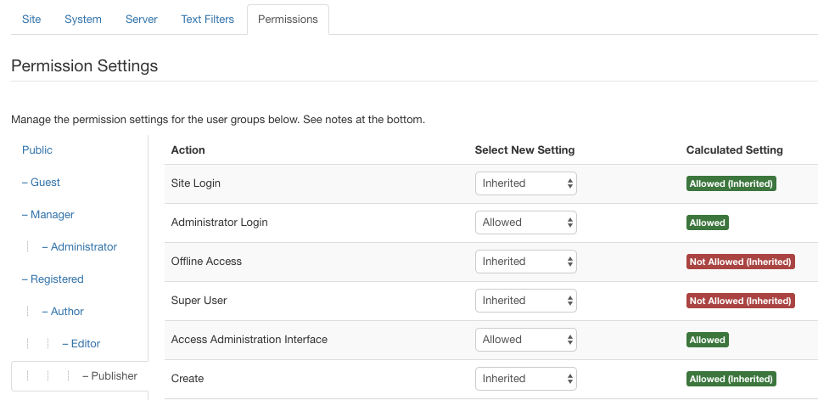The width and height of the screenshot is (818, 400).
Task: Expand the Offline Access setting dropdown
Action: pyautogui.click(x=526, y=262)
